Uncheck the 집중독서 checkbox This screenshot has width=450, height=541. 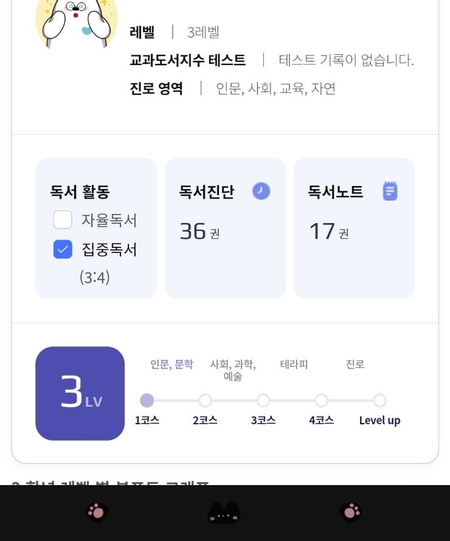coord(63,249)
